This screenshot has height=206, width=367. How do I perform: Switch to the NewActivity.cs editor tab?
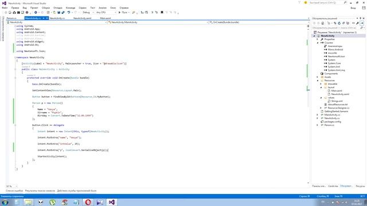pos(57,18)
